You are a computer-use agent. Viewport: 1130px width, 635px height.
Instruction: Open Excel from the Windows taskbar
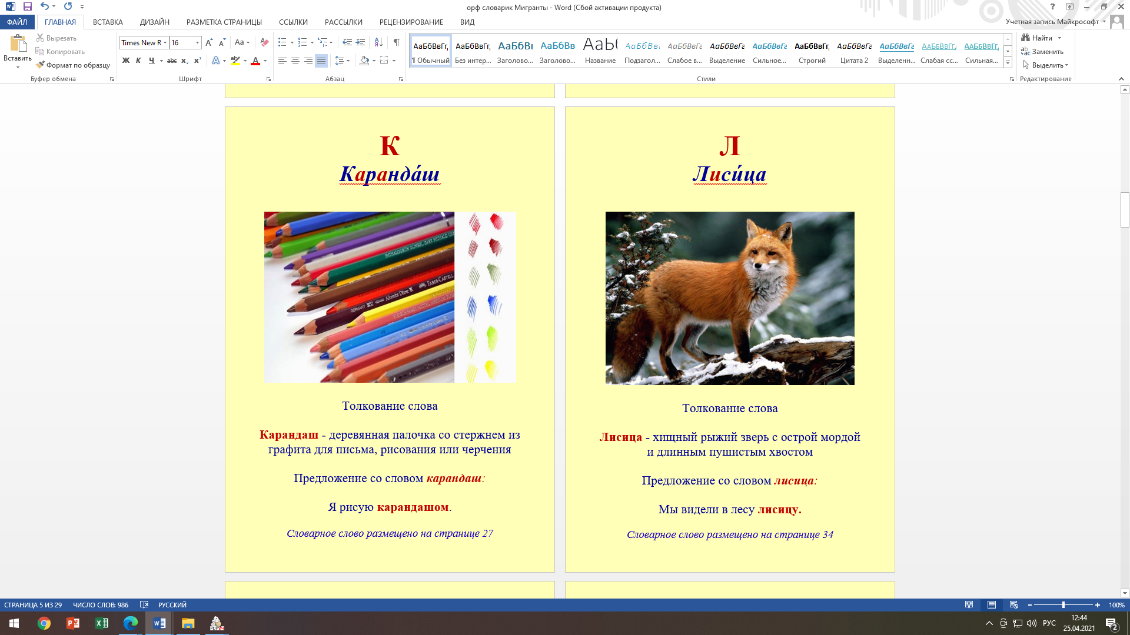101,623
